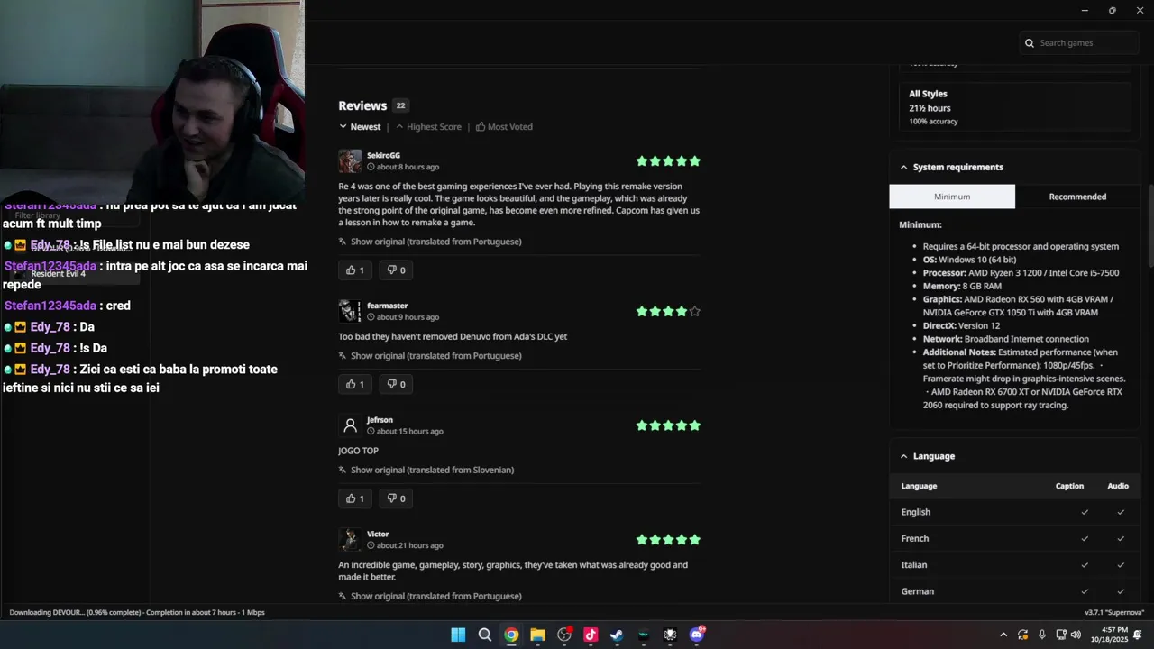Click the page vertical scrollbar
This screenshot has height=649, width=1154.
1150,225
